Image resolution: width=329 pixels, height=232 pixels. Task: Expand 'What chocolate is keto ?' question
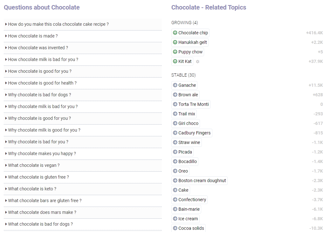tap(83, 189)
